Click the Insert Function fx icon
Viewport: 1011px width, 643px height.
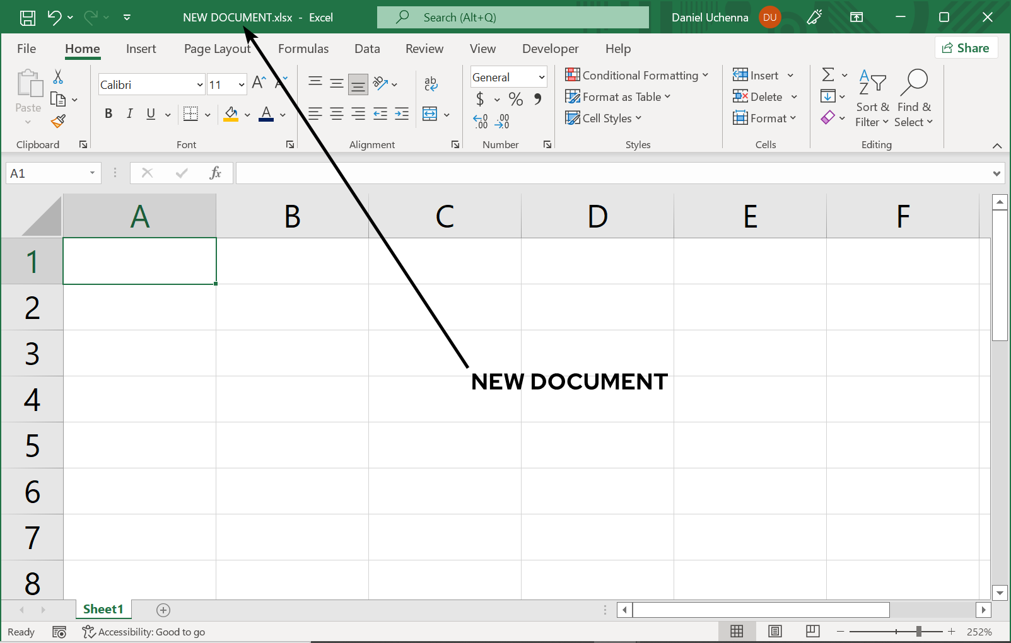(215, 173)
